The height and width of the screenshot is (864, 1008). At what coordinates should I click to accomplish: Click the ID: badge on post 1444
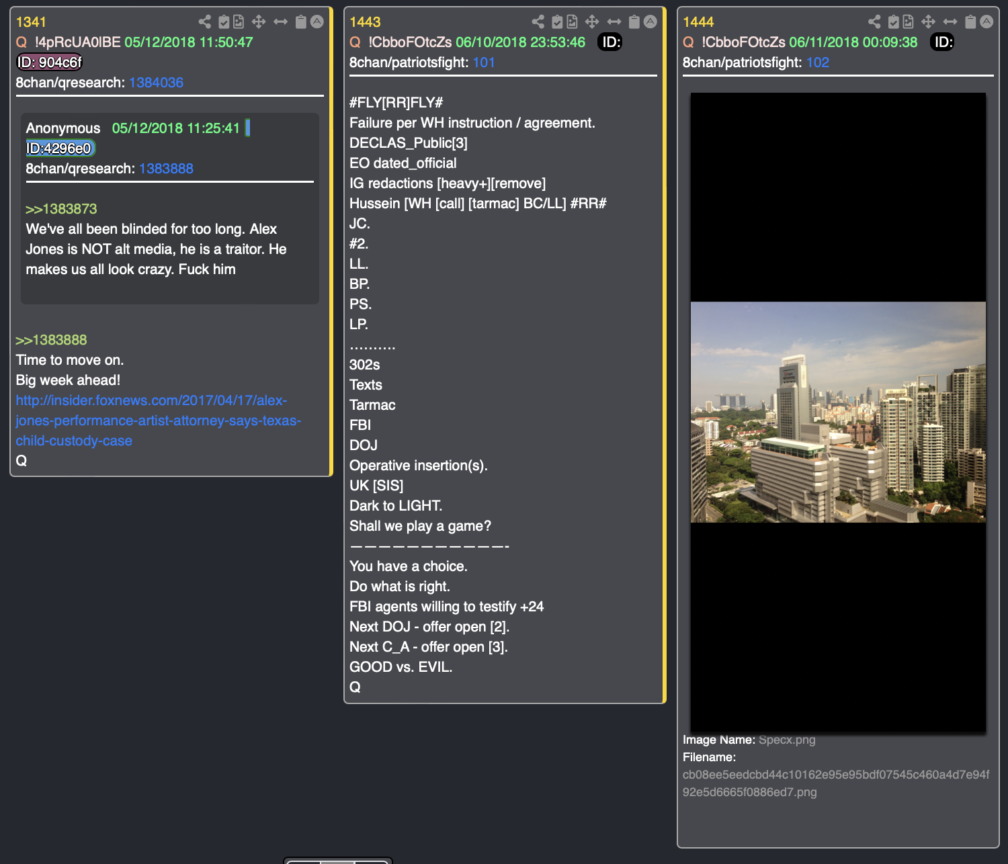click(x=943, y=42)
